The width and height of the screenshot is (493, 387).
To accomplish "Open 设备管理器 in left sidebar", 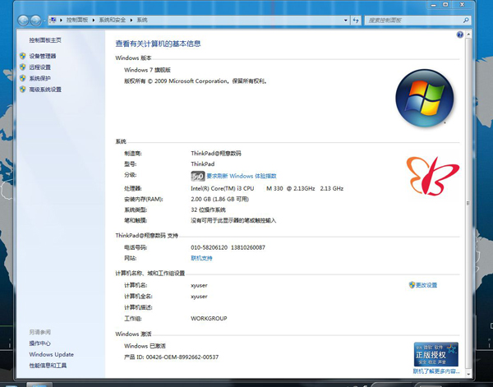I will [43, 56].
